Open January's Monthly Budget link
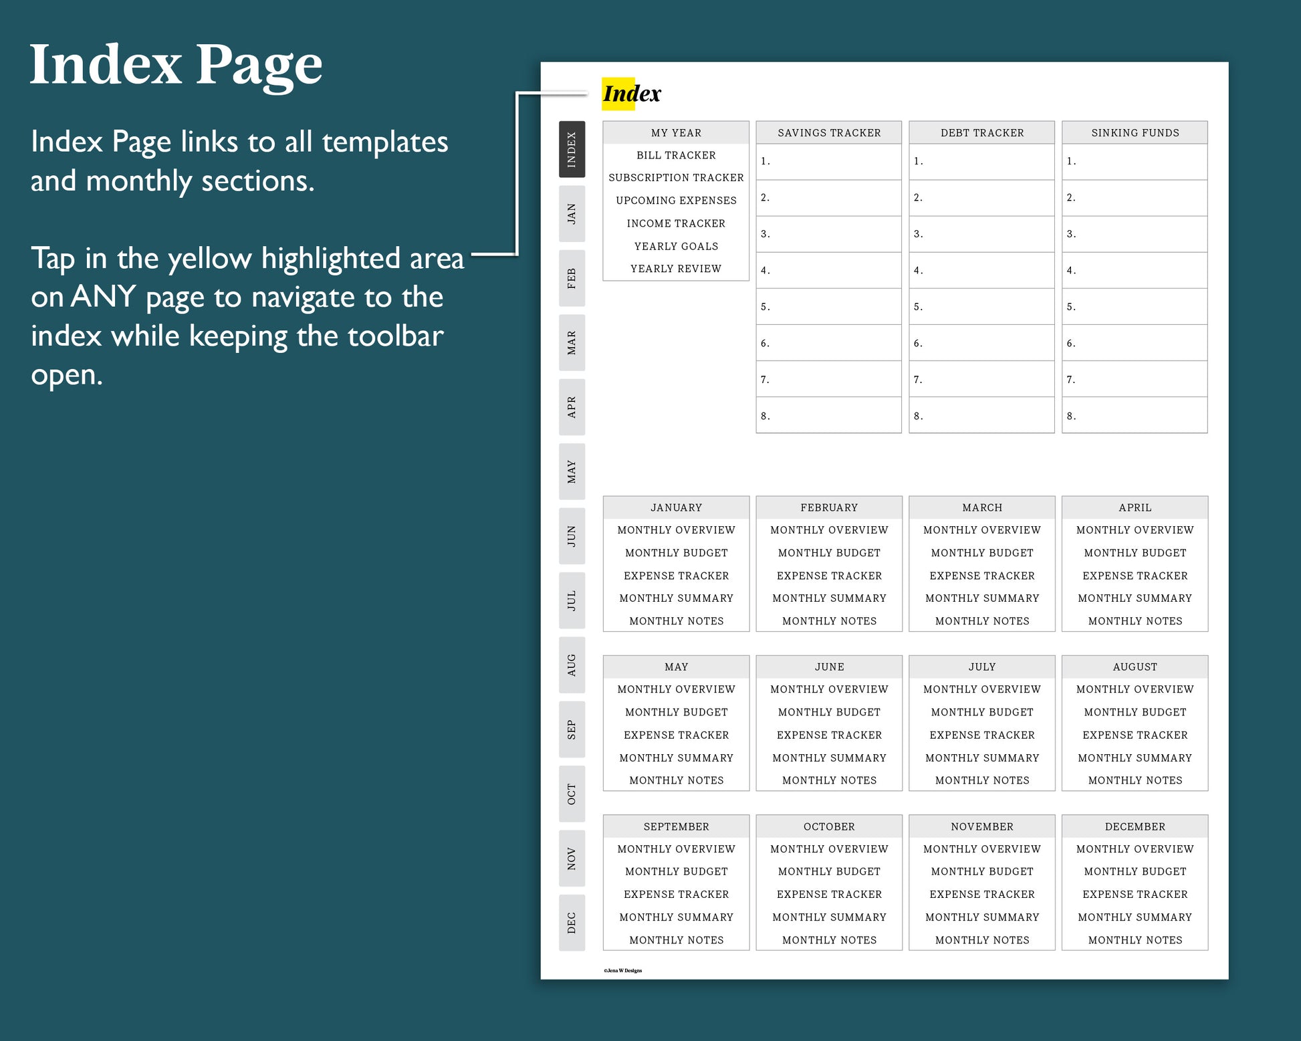1301x1041 pixels. click(676, 553)
